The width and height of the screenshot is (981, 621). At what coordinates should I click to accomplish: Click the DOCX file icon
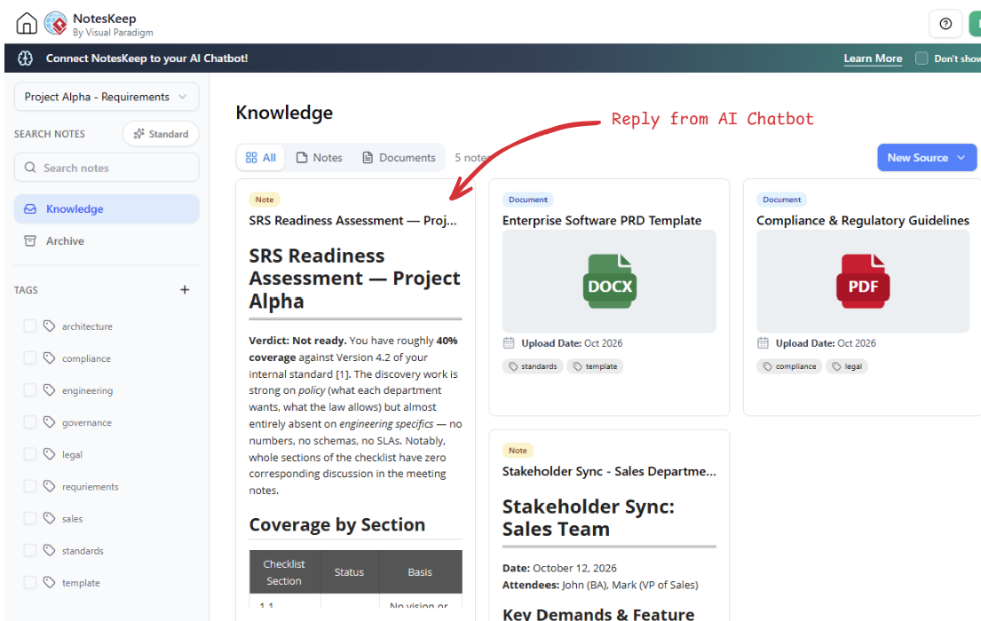pos(609,281)
